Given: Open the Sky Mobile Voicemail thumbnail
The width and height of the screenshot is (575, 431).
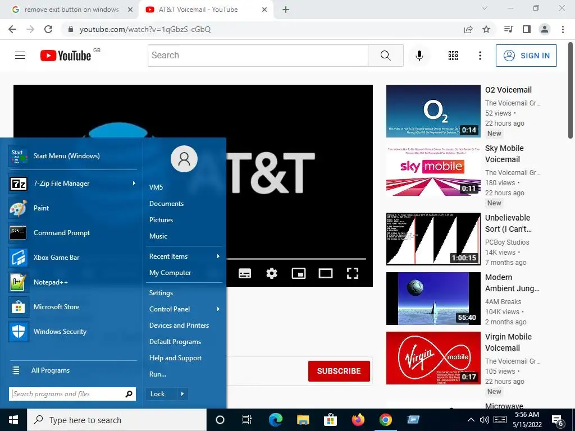Looking at the screenshot, I should (433, 170).
